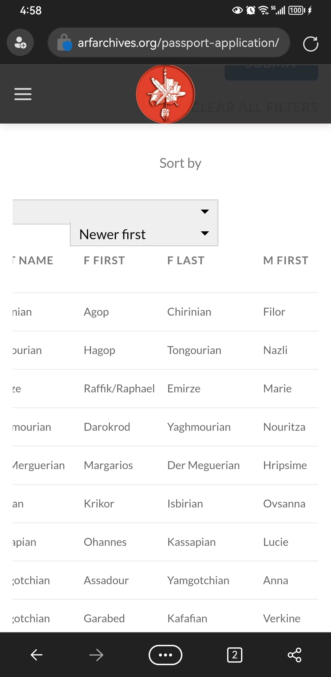Select the Yaghmourian table entry

(199, 427)
